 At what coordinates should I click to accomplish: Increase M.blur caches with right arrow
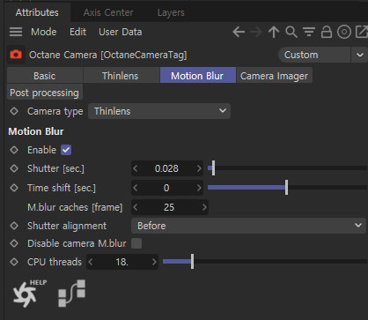click(x=204, y=207)
